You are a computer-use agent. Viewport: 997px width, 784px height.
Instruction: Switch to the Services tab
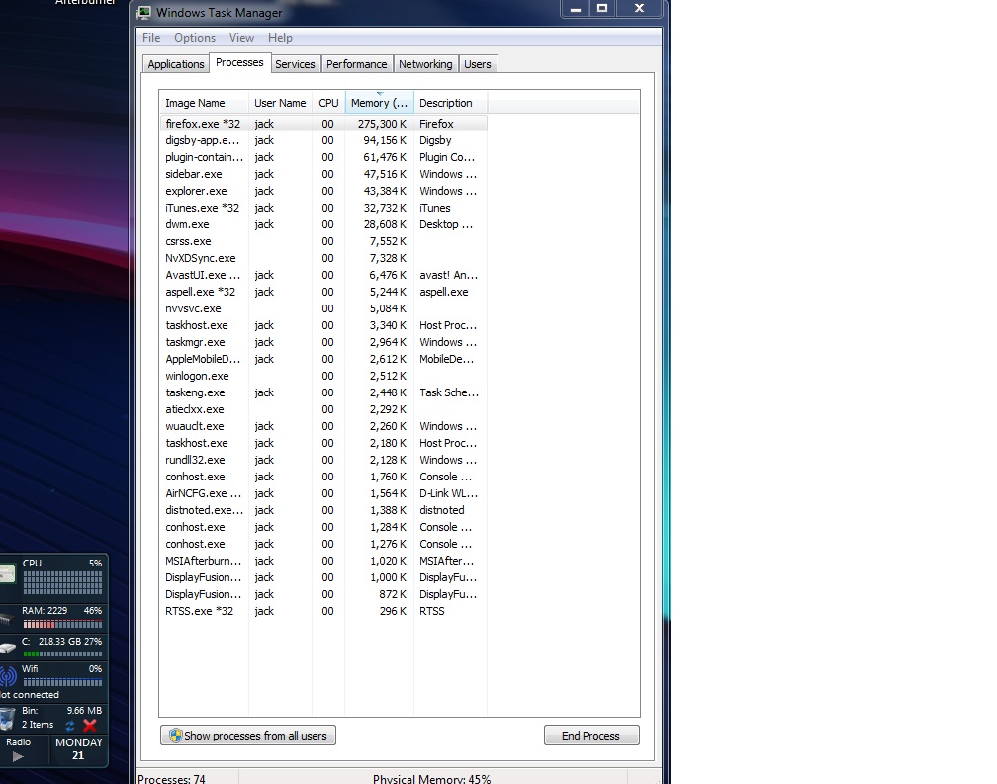(x=295, y=64)
